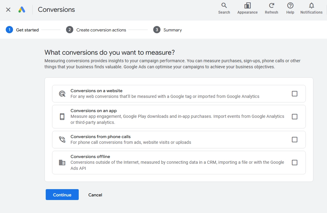Click the Cancel button
327x213 pixels.
pos(95,195)
